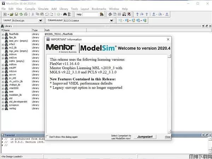The width and height of the screenshot is (212, 159).
Task: Open the Layout NoDesign dropdown
Action: tap(40, 21)
